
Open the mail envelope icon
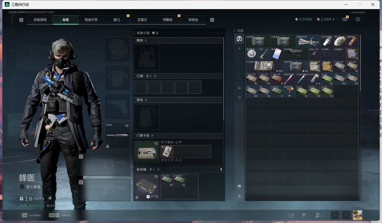point(345,19)
